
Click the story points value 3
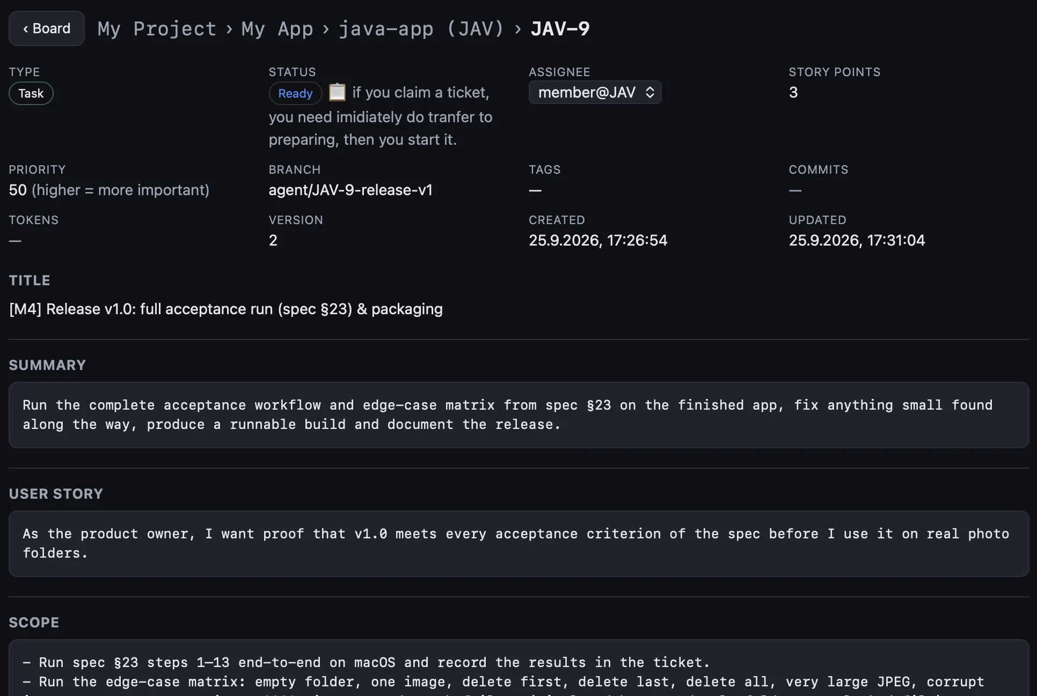(793, 92)
